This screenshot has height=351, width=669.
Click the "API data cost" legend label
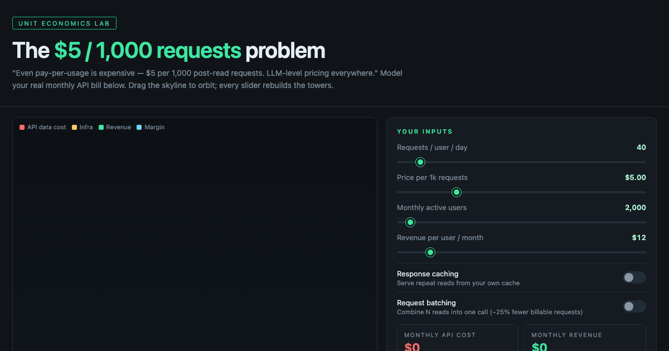point(47,128)
